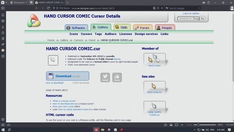Screen dimensions: 234x132
Task: Open the Bookmarks panel in sidebar
Action: [3, 15]
